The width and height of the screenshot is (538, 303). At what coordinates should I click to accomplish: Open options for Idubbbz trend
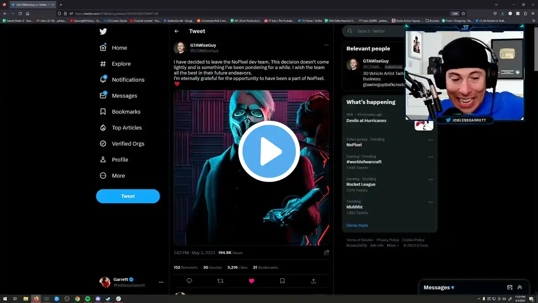(x=430, y=202)
